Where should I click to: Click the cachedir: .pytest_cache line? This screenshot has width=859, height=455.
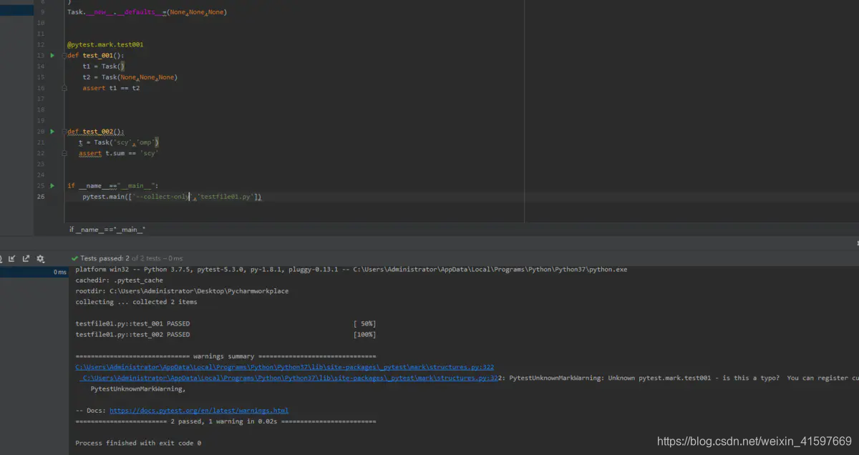point(119,280)
